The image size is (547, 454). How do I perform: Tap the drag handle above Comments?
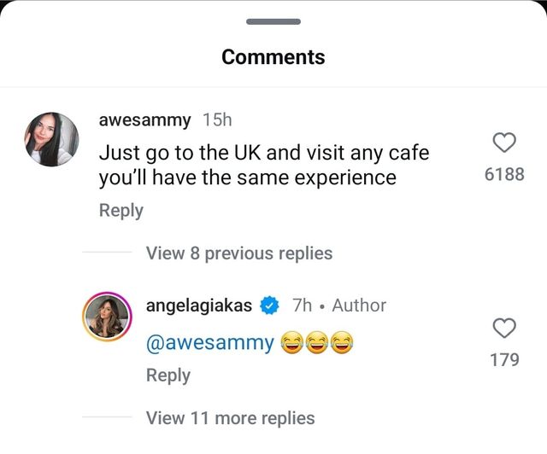(x=273, y=21)
